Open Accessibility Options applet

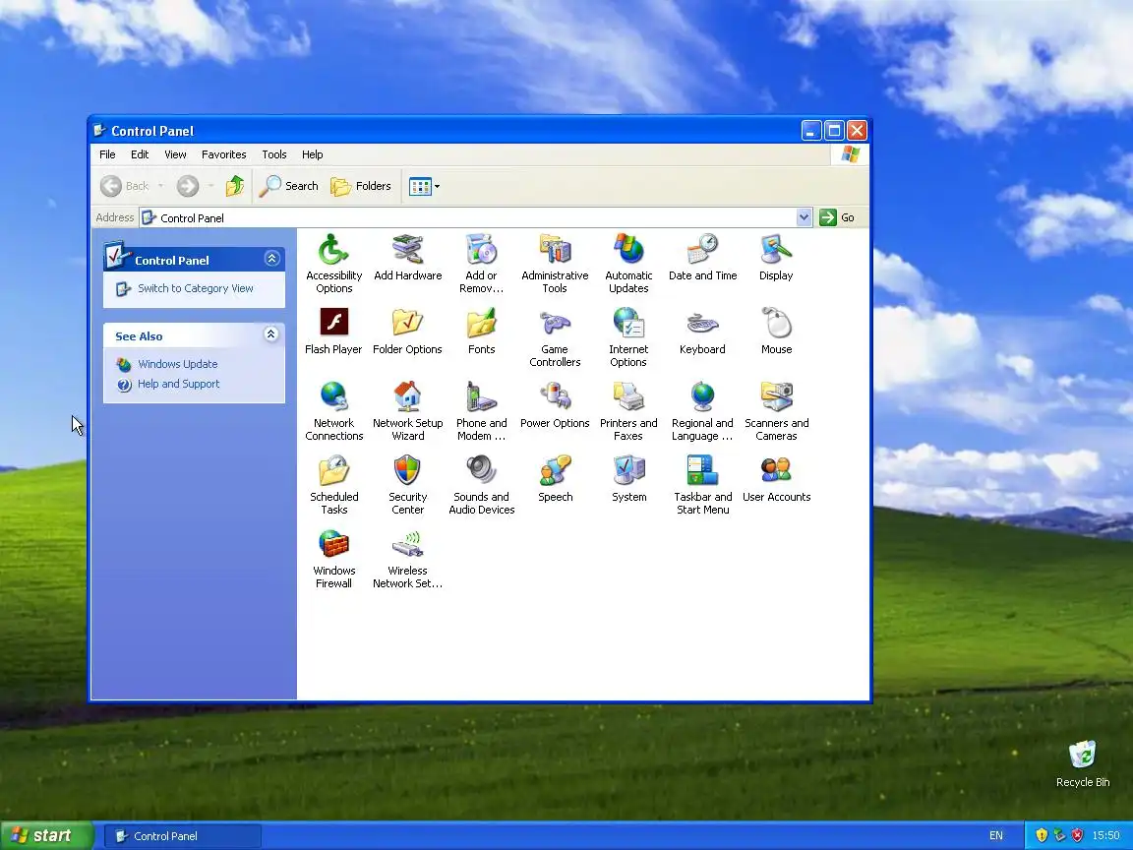[333, 263]
